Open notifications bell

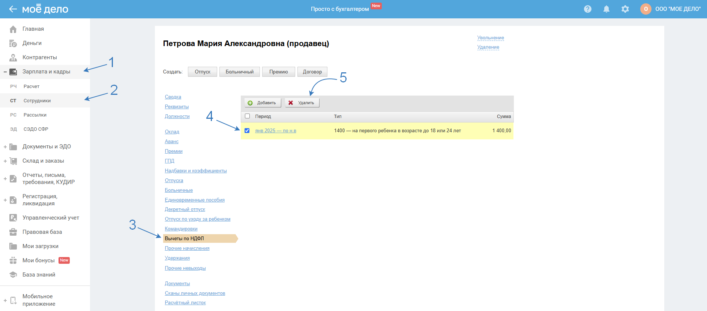(x=606, y=9)
